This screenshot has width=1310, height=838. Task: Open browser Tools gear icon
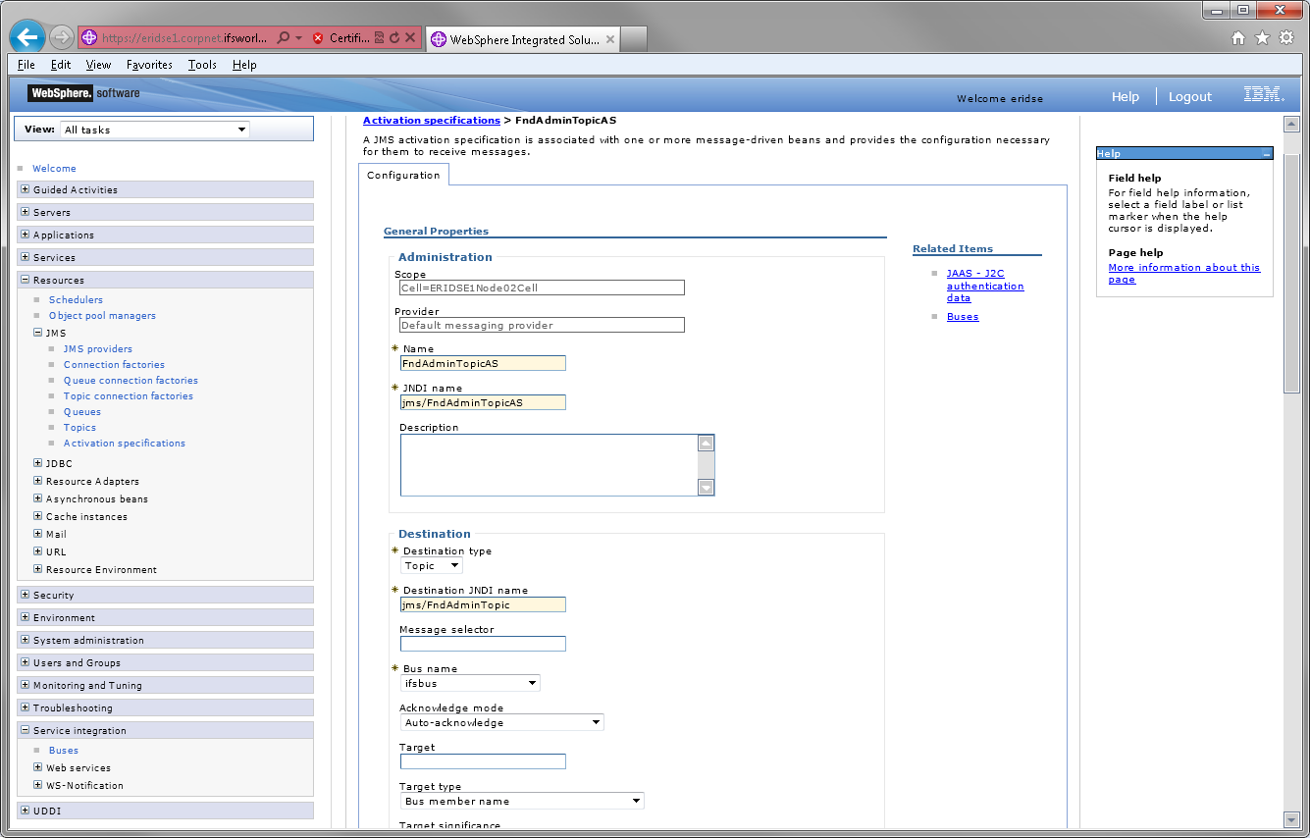pos(1286,38)
